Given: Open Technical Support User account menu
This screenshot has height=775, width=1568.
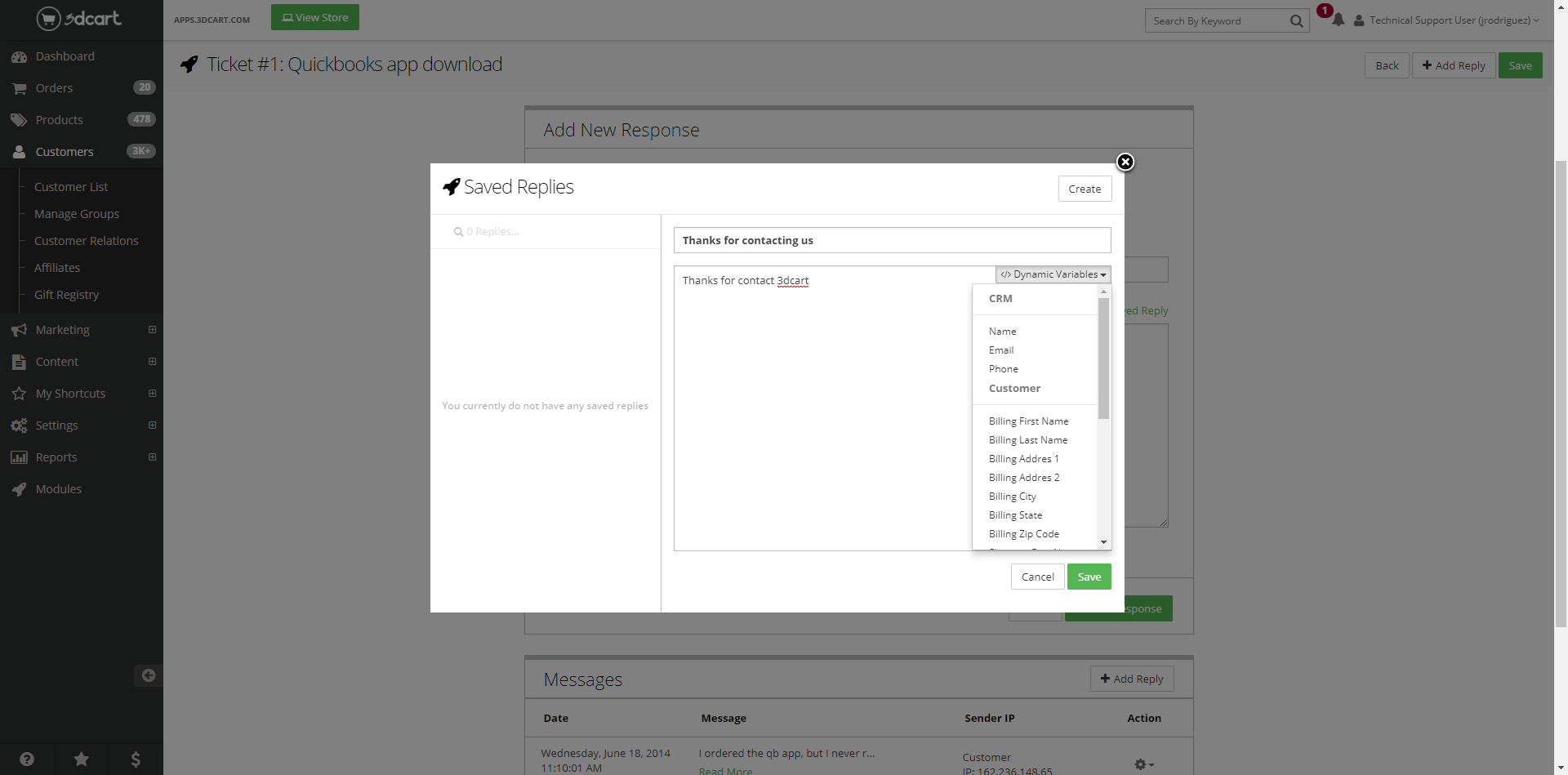Looking at the screenshot, I should pos(1449,20).
